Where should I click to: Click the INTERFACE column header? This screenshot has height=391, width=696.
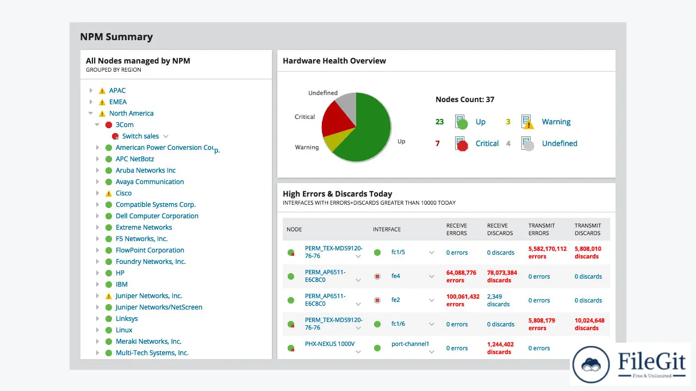point(387,229)
